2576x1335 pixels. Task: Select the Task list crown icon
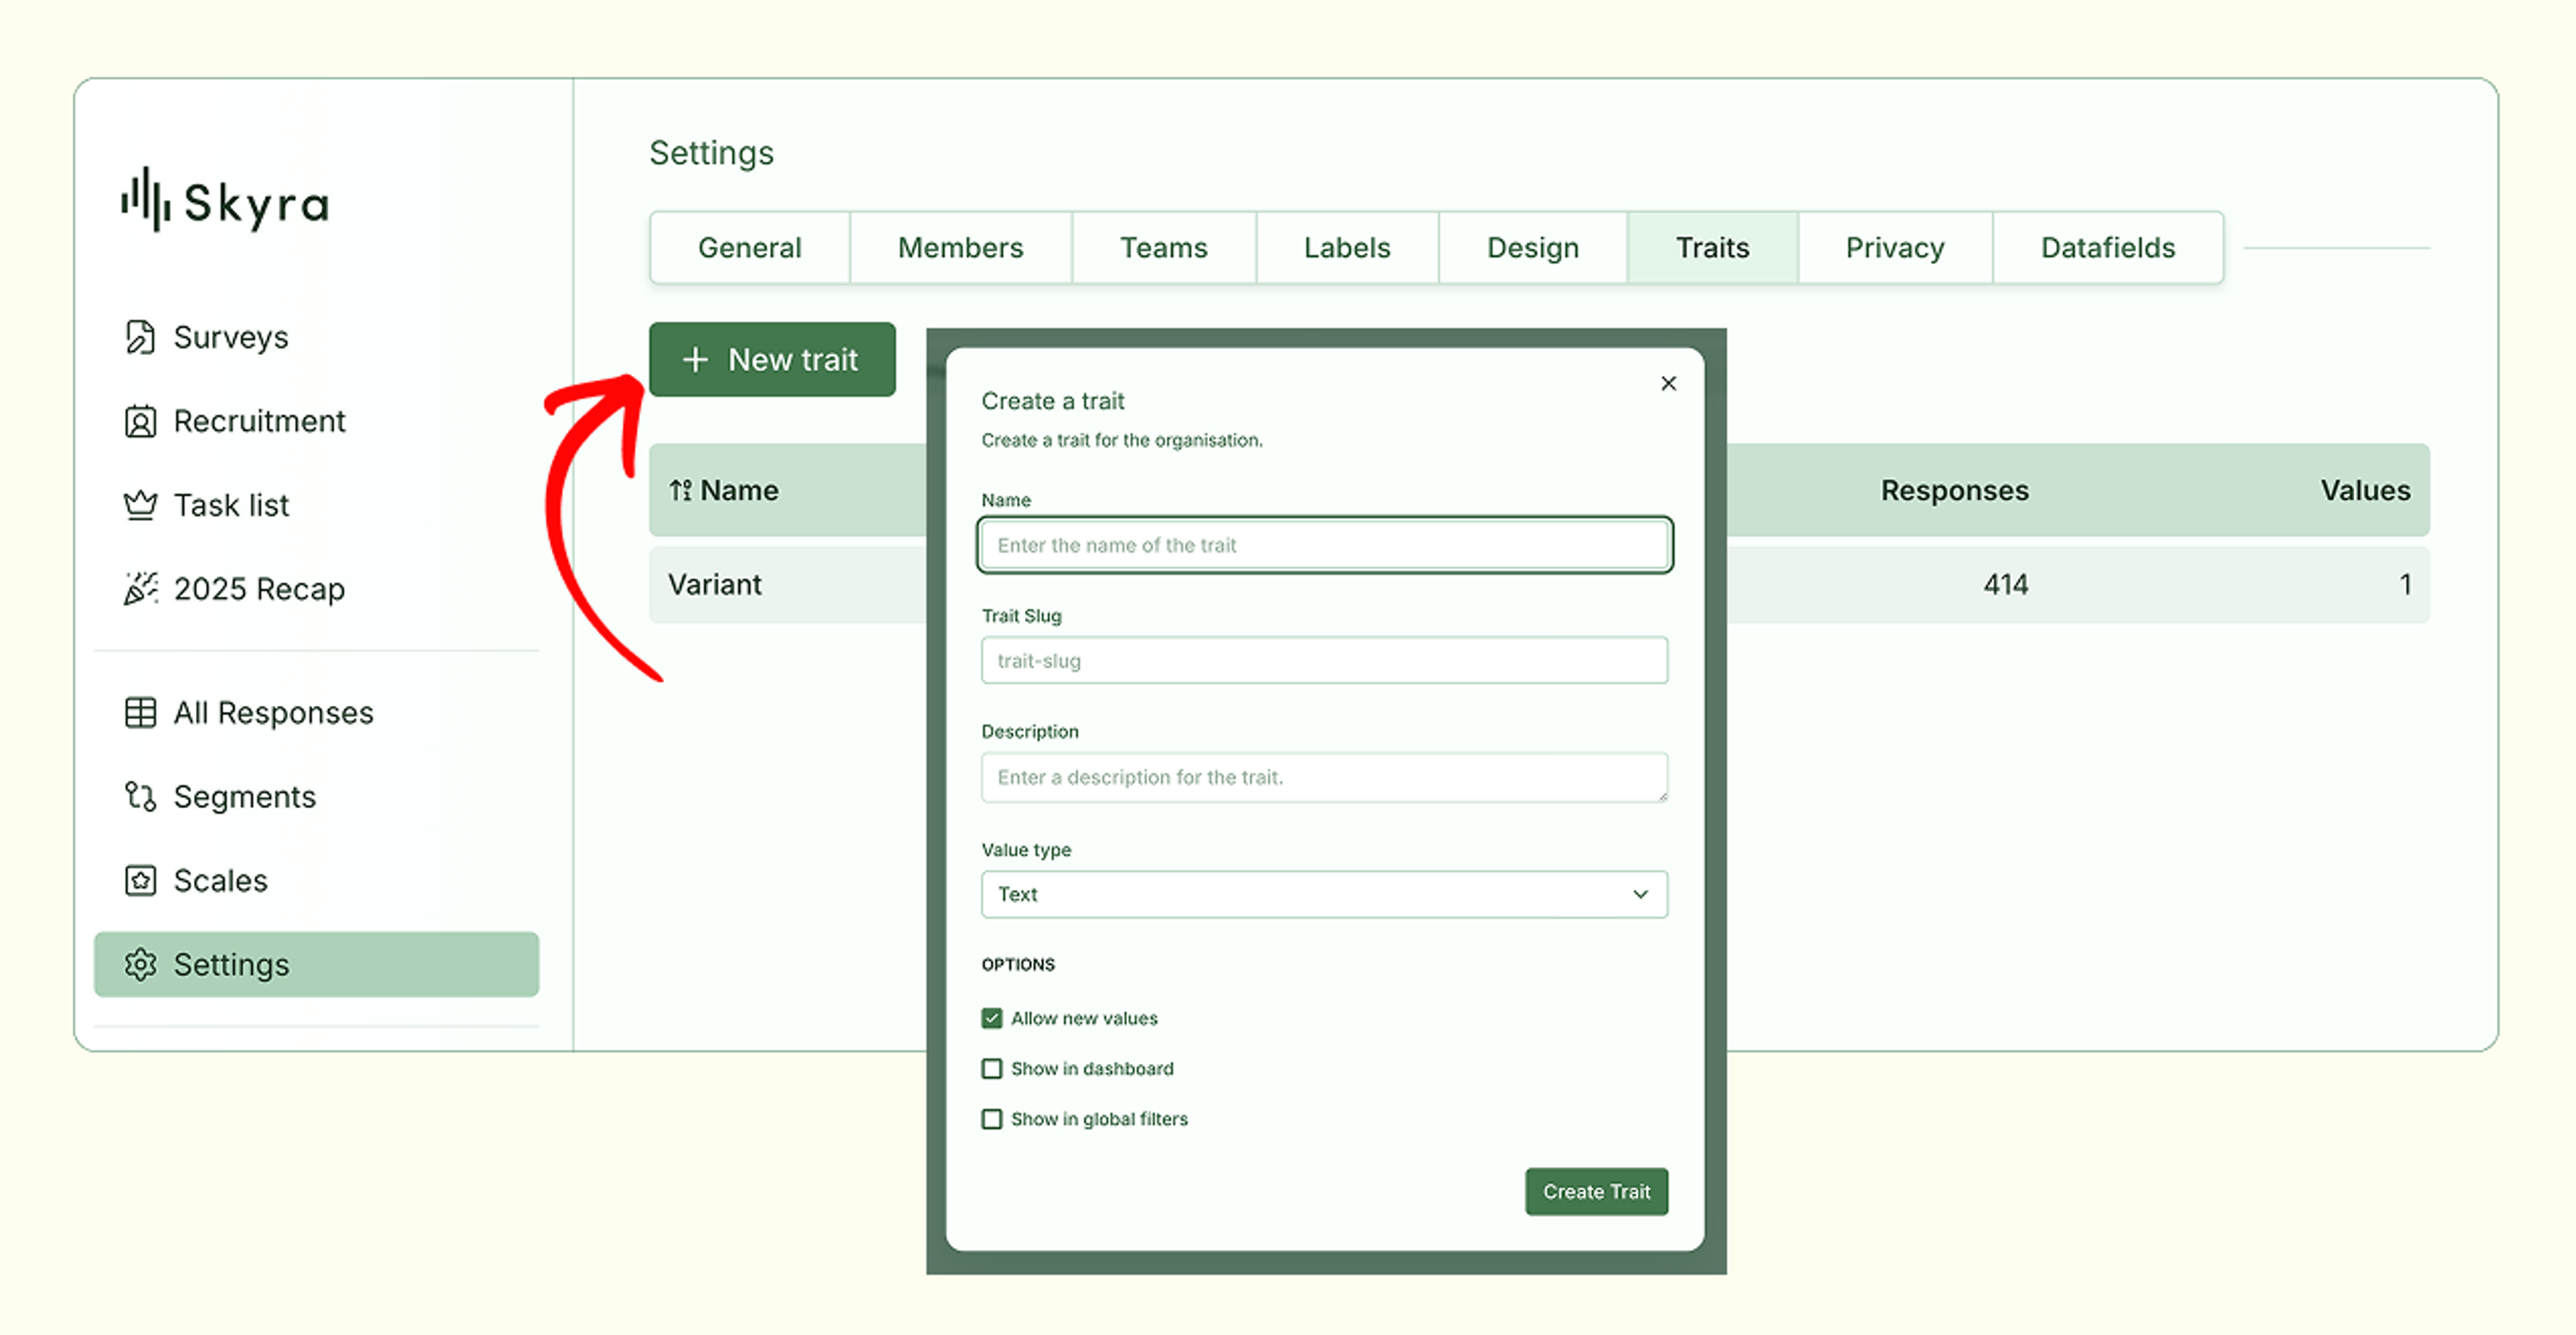pyautogui.click(x=140, y=505)
